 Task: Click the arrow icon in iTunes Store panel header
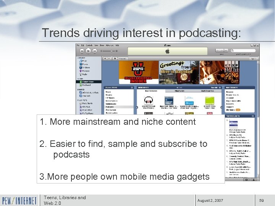click(132, 87)
